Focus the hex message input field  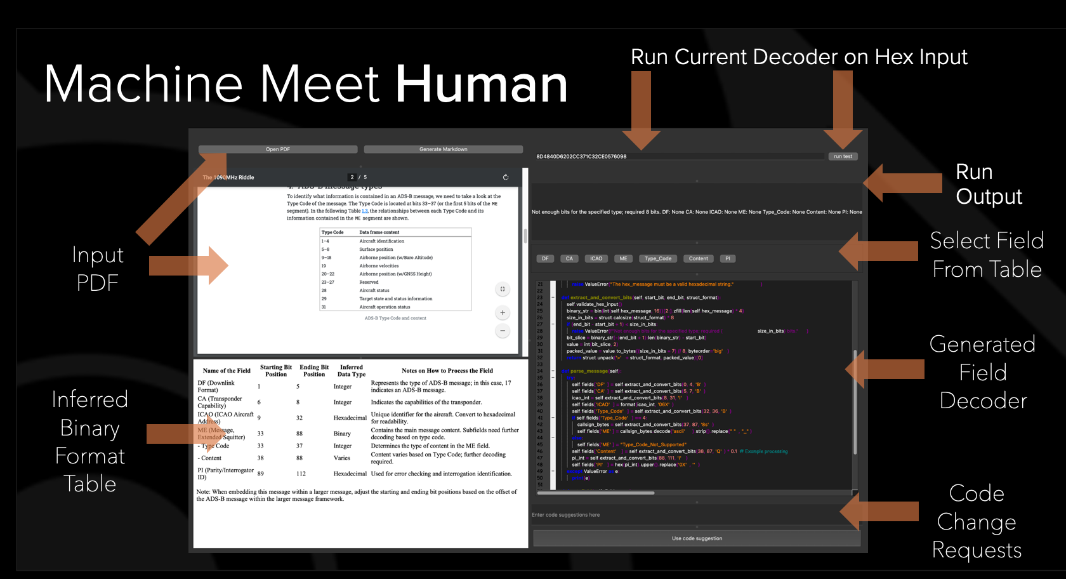coord(680,156)
